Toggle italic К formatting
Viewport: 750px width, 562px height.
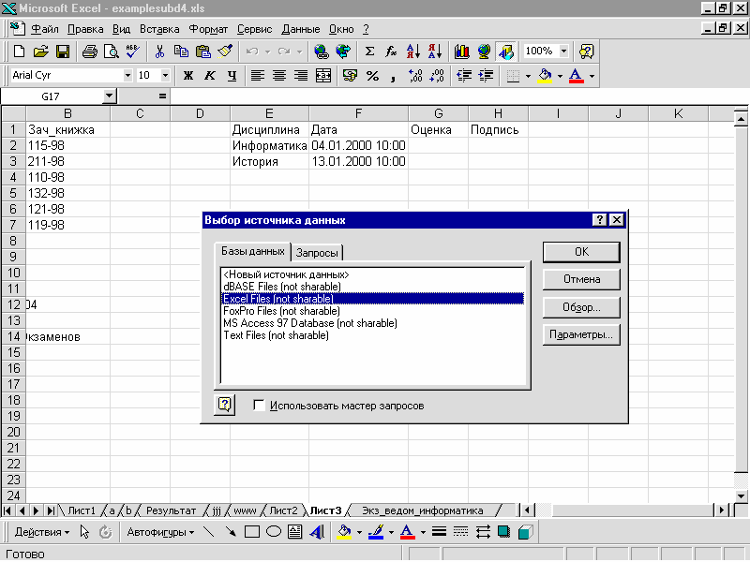[210, 76]
